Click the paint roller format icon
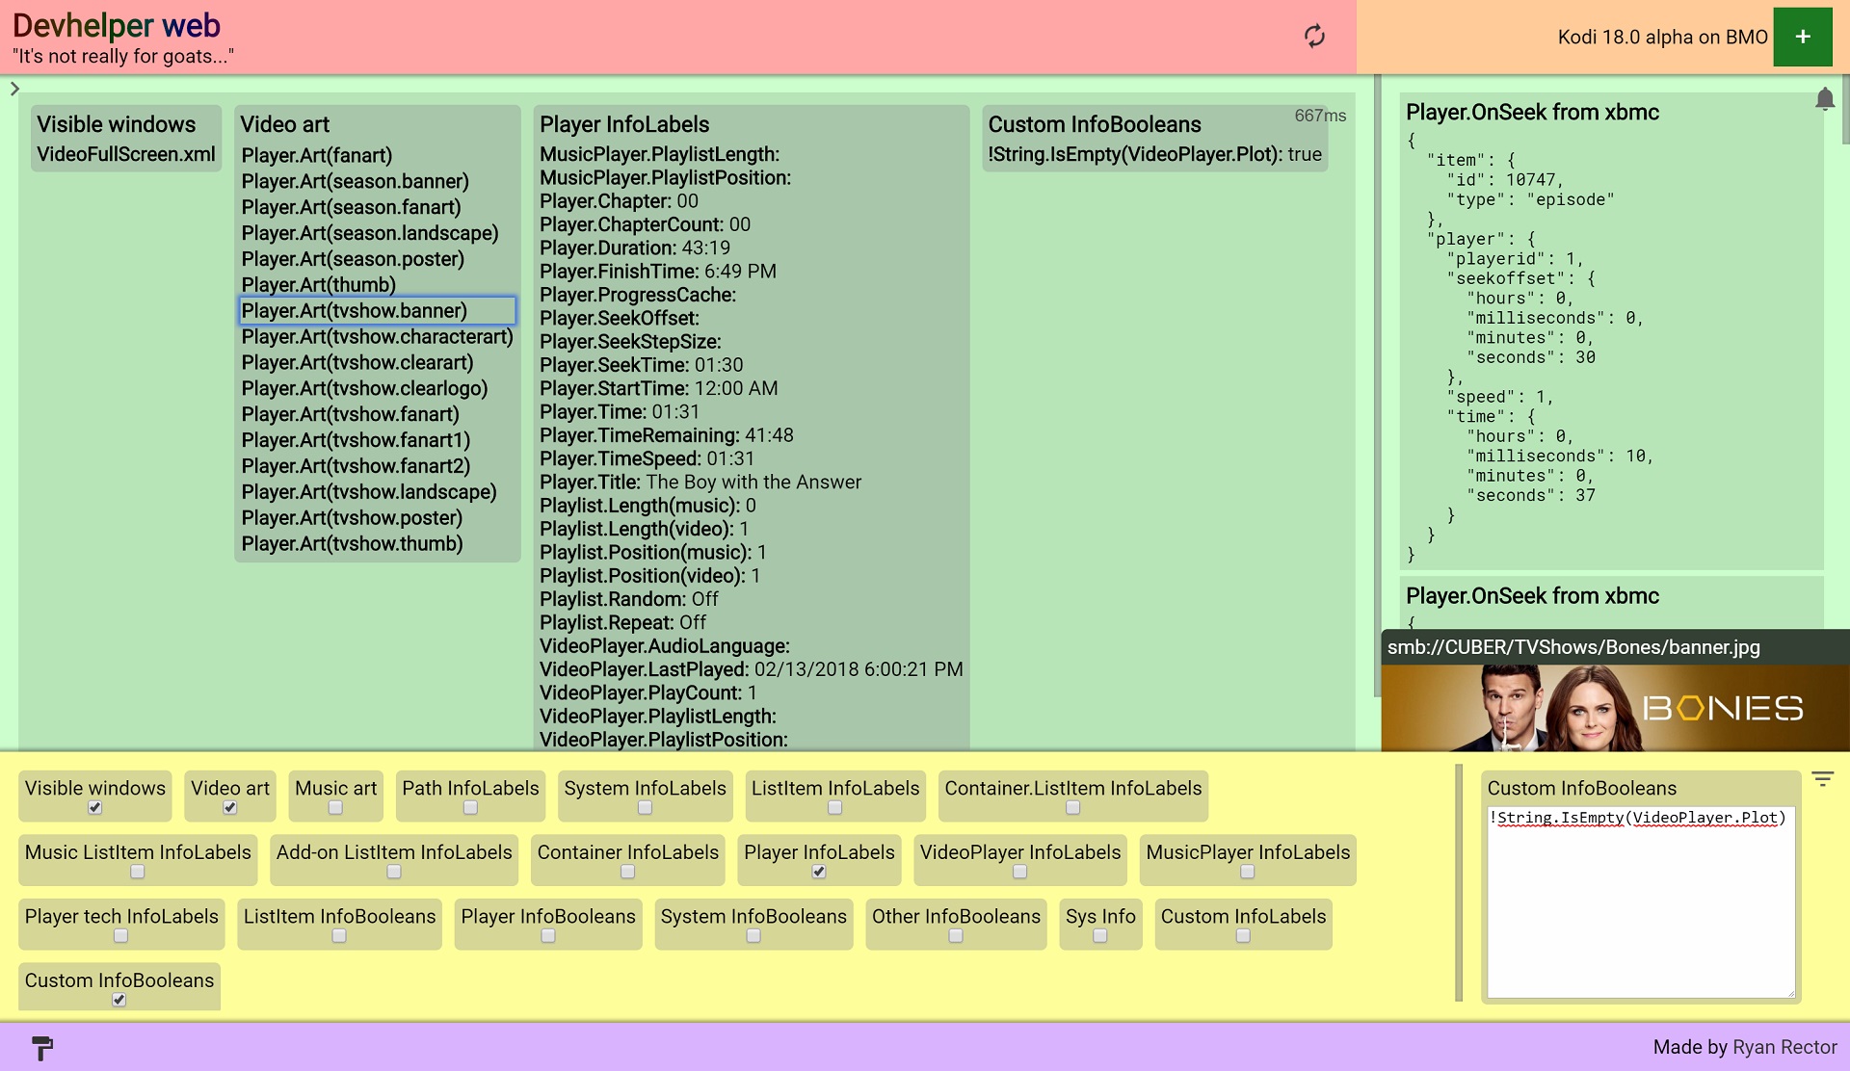This screenshot has height=1071, width=1850. point(42,1047)
